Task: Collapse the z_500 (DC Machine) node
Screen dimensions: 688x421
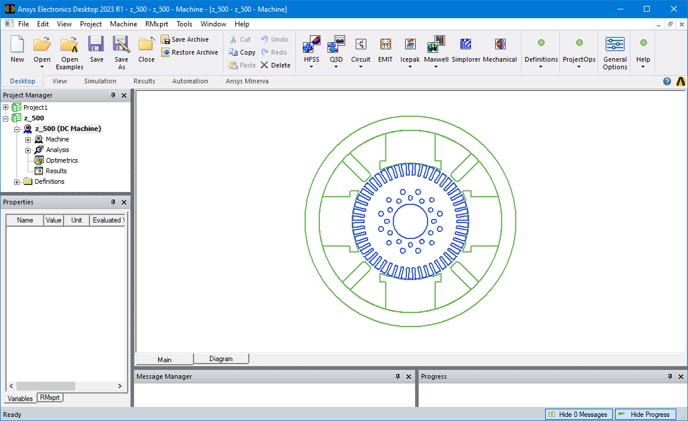Action: click(x=16, y=129)
